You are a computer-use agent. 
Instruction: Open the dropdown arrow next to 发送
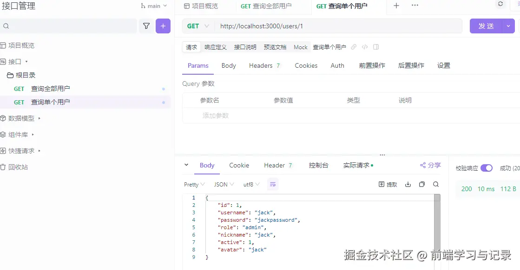coord(508,26)
